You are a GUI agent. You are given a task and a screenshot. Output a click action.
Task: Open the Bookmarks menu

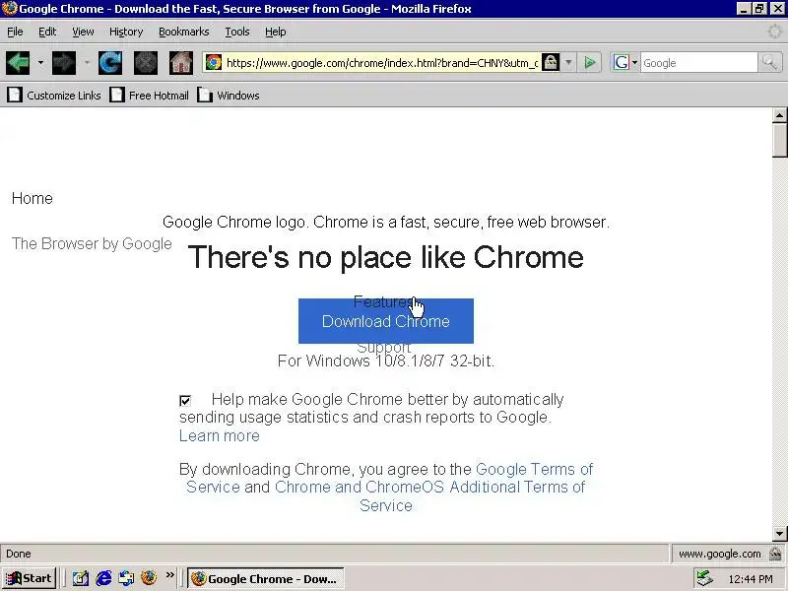(x=184, y=32)
